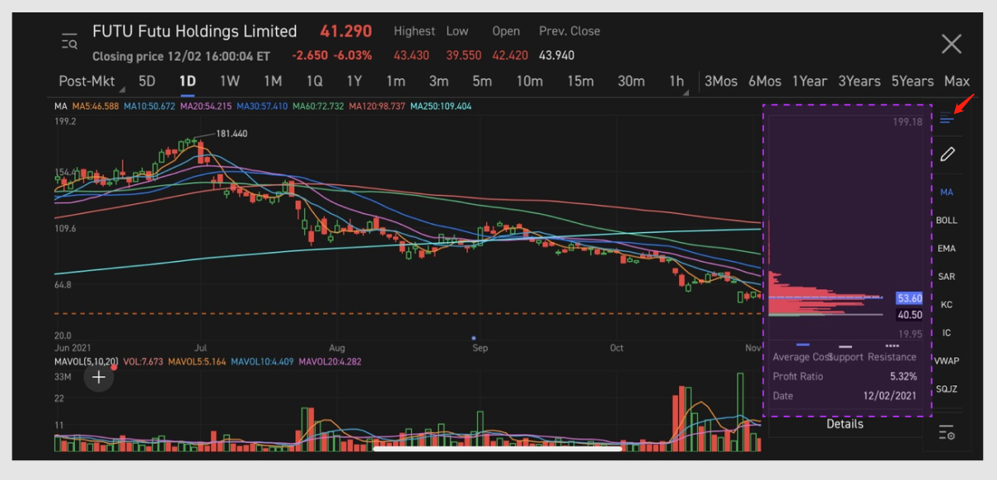Click the MA120:98.737 legend label

377,106
